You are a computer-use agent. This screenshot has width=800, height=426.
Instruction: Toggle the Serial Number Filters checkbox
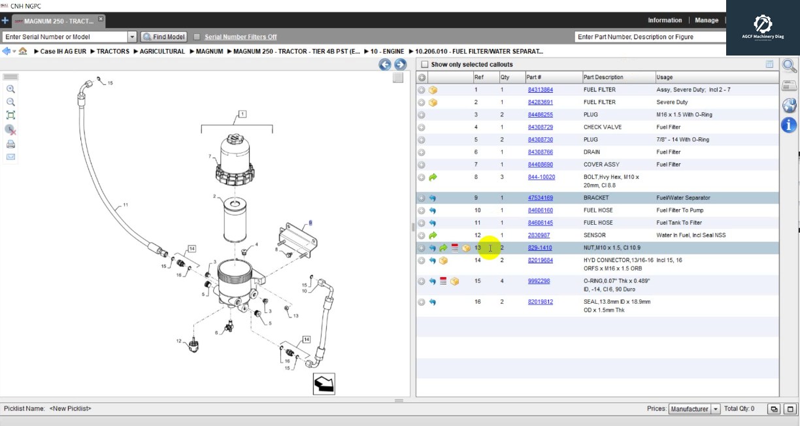click(x=197, y=37)
